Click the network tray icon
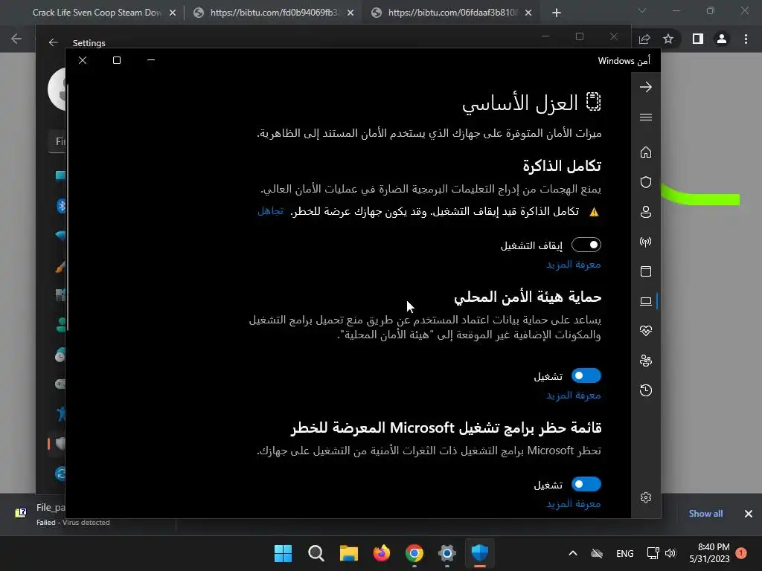The image size is (762, 571). click(x=653, y=553)
